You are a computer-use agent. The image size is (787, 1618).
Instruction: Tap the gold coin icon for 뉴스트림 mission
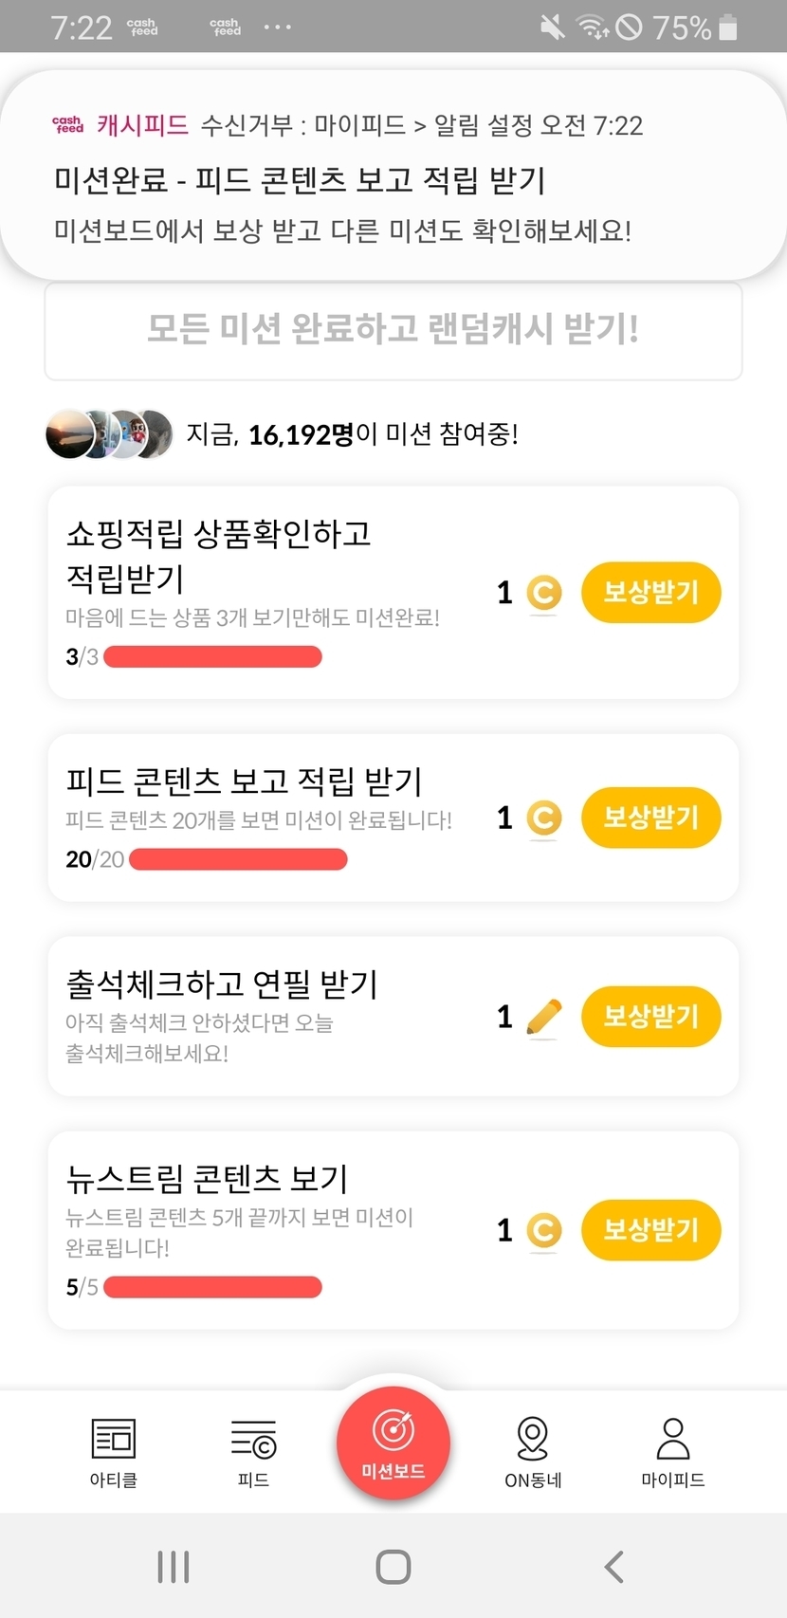(543, 1231)
